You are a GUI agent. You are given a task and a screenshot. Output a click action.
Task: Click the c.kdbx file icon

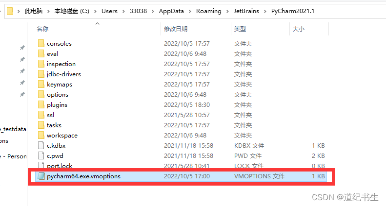[41, 145]
